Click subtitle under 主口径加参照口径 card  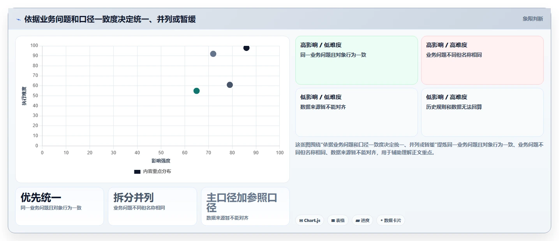coord(227,218)
